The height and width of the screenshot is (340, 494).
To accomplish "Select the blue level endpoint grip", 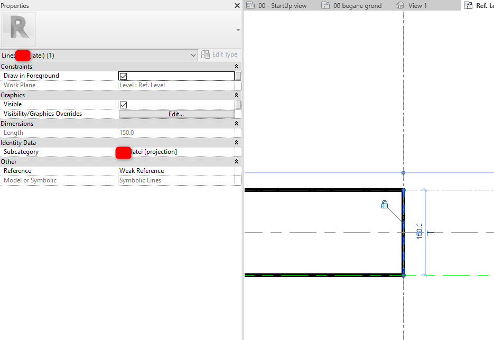I will (403, 172).
